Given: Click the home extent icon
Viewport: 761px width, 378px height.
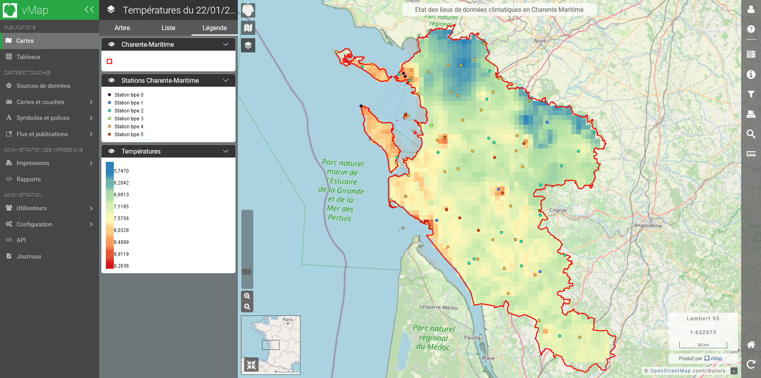Looking at the screenshot, I should click(751, 344).
